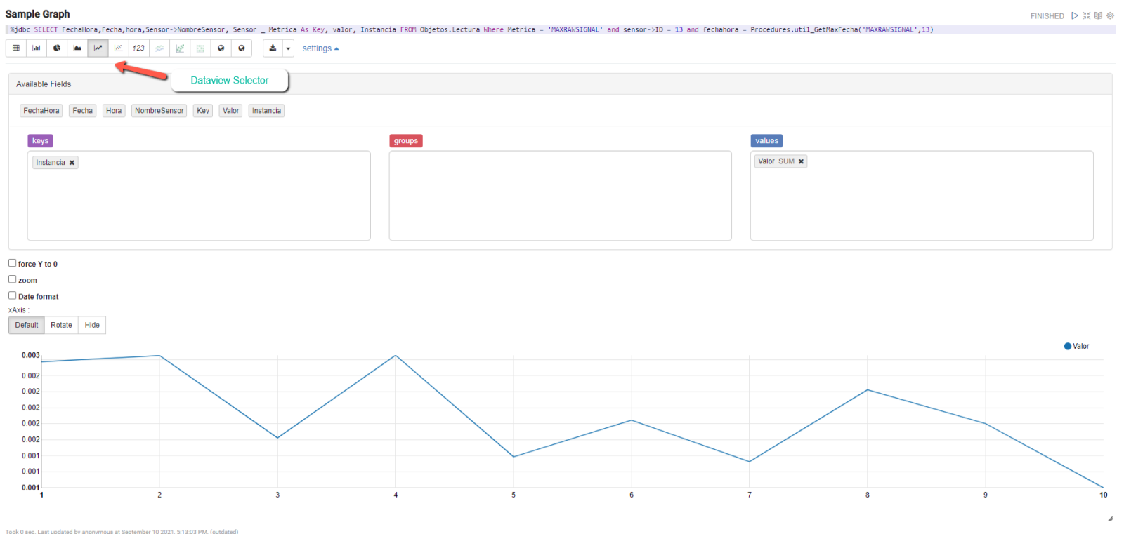The image size is (1124, 534).
Task: Toggle the Date format checkbox
Action: tap(13, 295)
